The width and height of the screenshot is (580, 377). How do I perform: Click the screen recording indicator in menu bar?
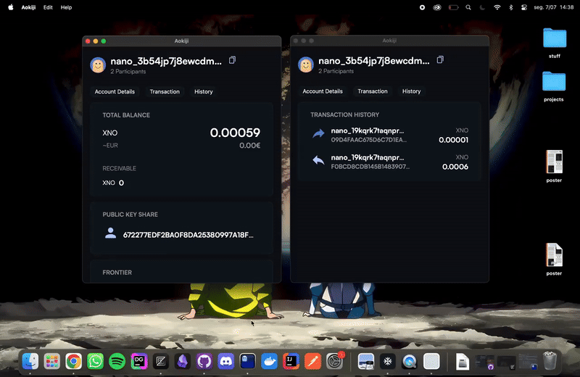tap(422, 7)
